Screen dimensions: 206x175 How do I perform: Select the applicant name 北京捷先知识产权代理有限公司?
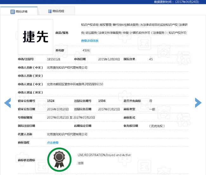pos(67,68)
